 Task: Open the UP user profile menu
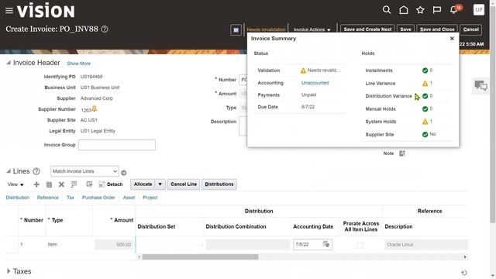click(479, 10)
